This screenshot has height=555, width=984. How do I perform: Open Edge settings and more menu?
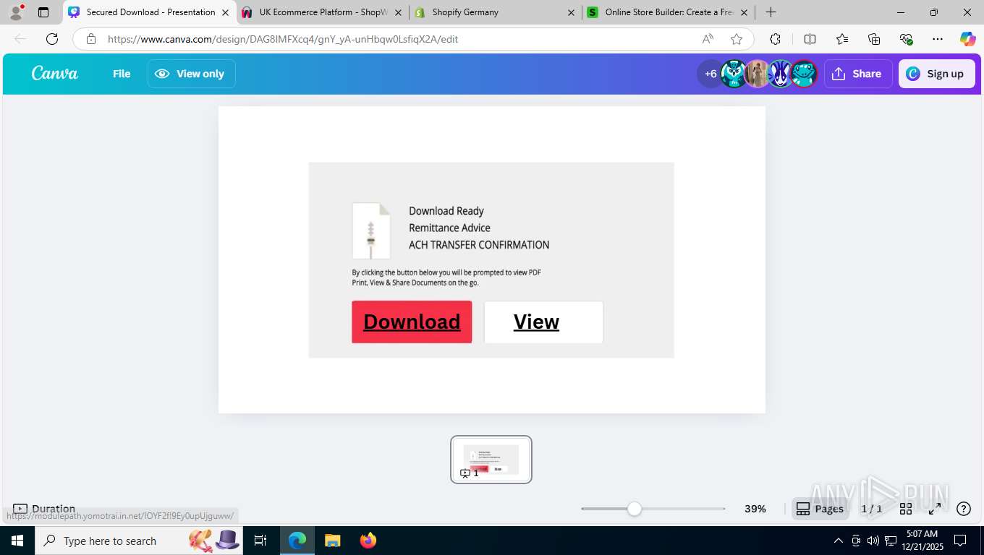938,39
